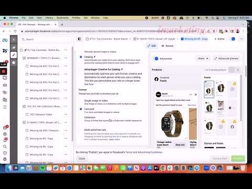Close the dark editing side panel

[14, 40]
